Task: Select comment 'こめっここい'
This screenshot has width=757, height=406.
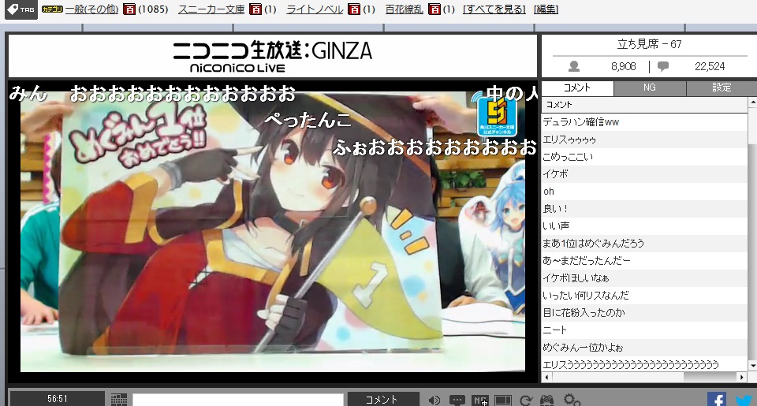Action: tap(644, 157)
